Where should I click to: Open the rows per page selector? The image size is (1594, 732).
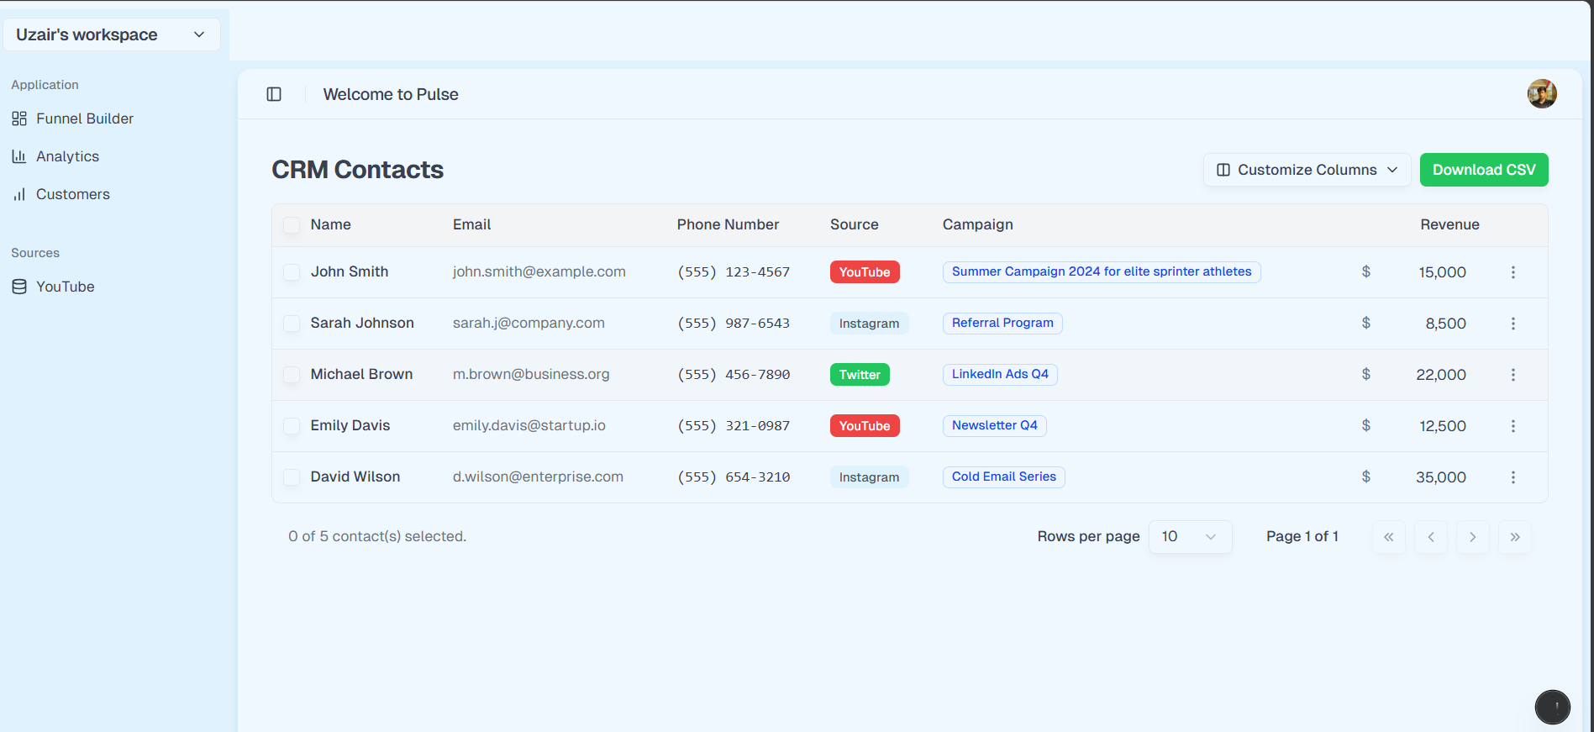pyautogui.click(x=1189, y=537)
